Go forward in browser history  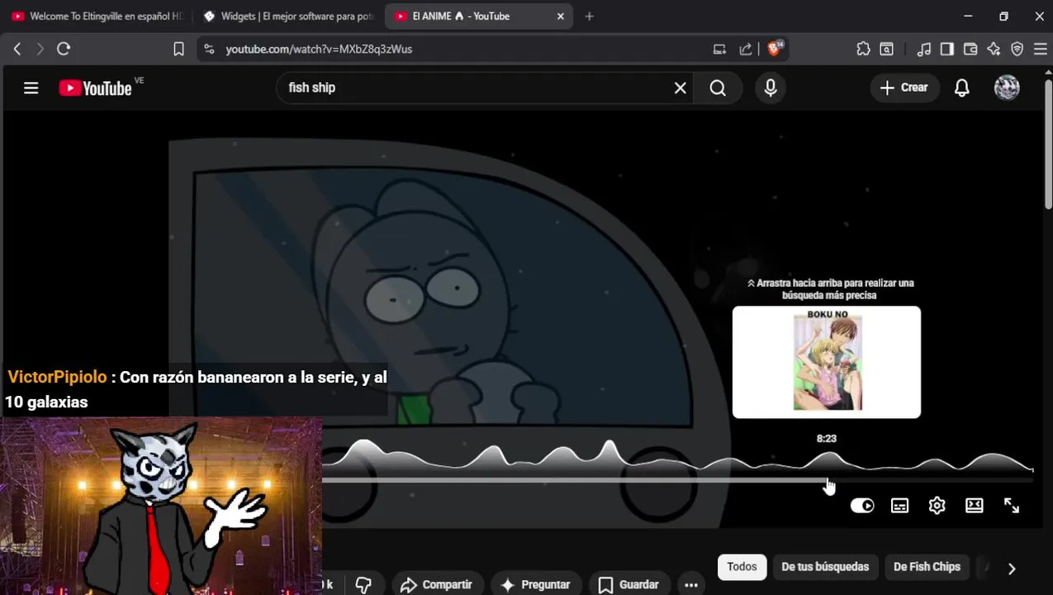coord(40,49)
